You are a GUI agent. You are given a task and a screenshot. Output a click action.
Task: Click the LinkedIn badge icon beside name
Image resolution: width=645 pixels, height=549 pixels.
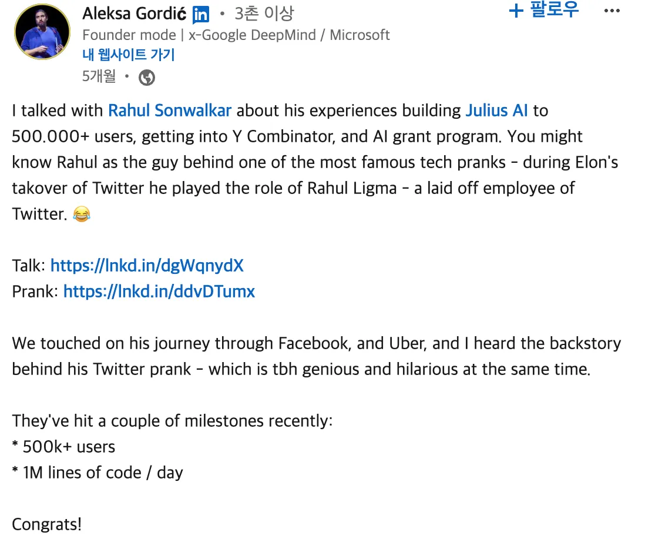pos(201,14)
